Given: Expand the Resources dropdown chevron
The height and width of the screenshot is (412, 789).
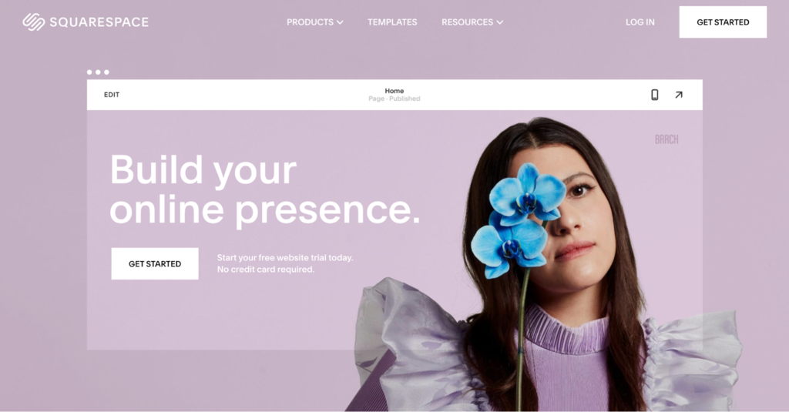Looking at the screenshot, I should [x=499, y=22].
